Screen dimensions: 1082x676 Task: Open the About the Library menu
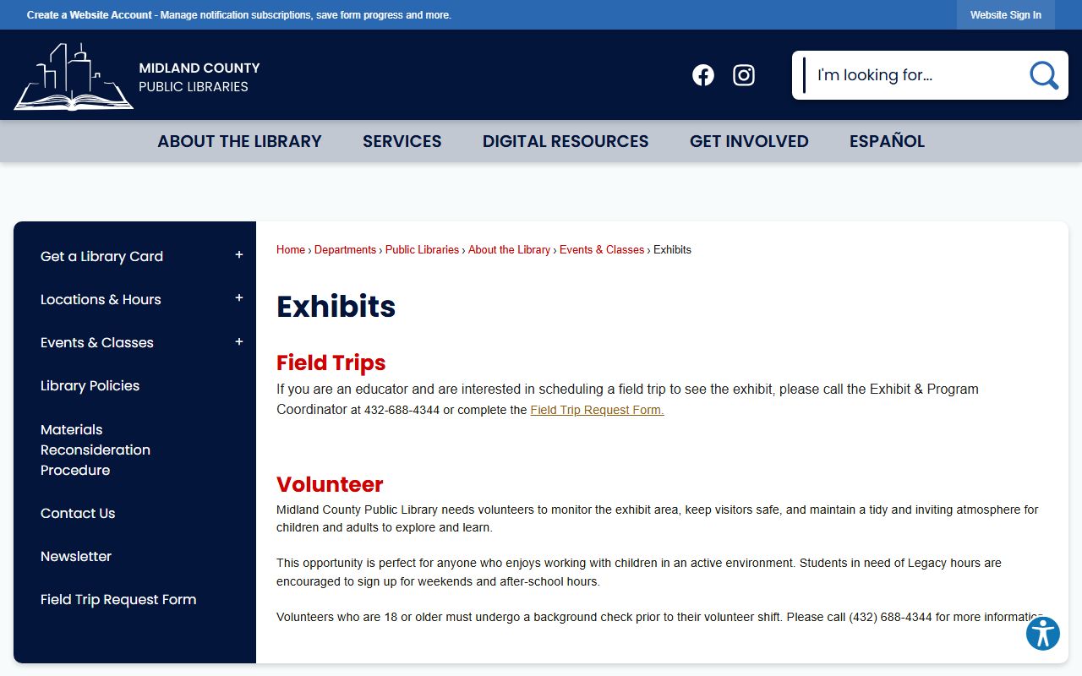click(239, 141)
